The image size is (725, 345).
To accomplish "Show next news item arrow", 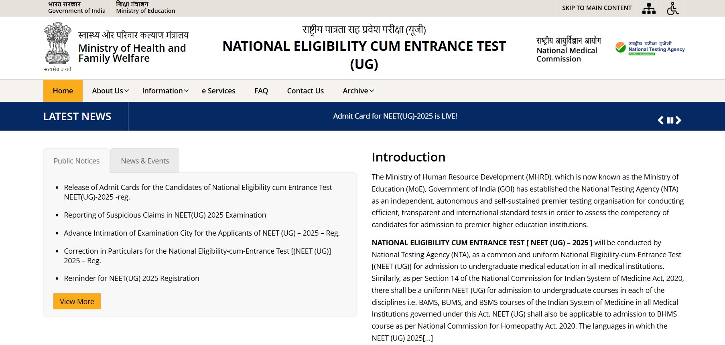I will pyautogui.click(x=678, y=120).
